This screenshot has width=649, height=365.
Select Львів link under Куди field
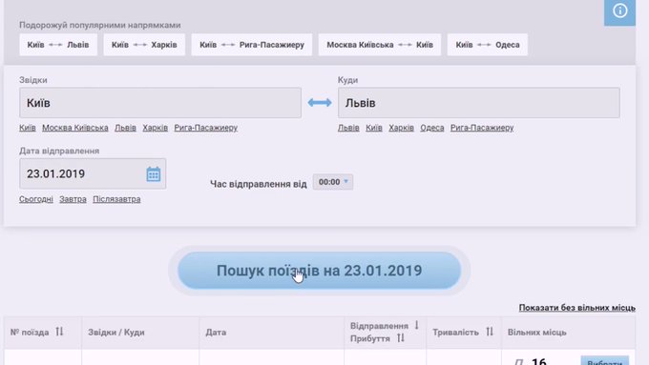[x=348, y=128]
